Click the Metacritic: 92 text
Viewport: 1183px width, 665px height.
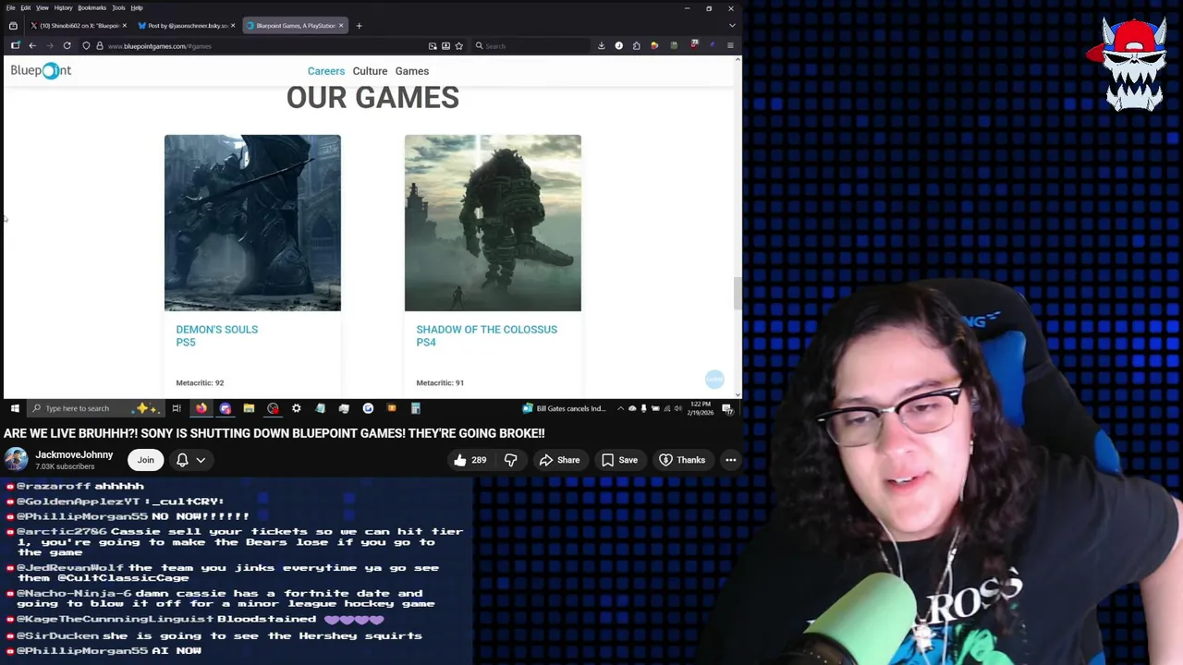[x=200, y=382]
